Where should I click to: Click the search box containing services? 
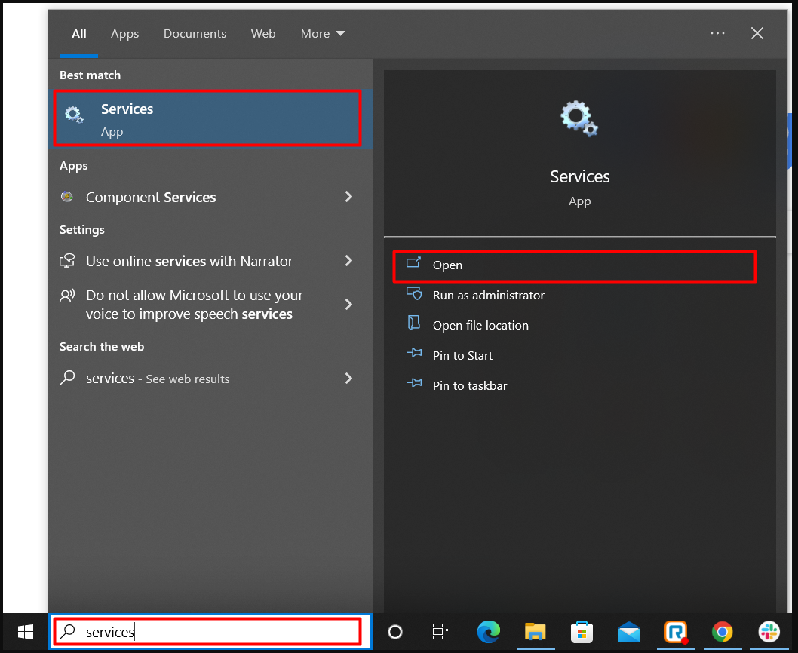[211, 632]
